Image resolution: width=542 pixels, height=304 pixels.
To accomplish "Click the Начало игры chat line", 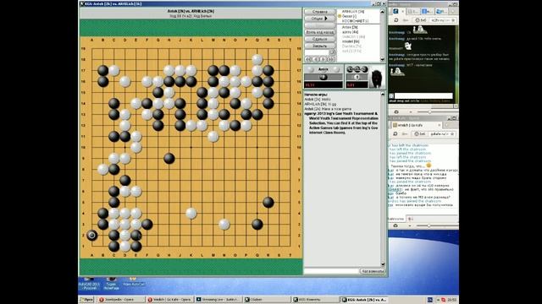I will (x=316, y=94).
